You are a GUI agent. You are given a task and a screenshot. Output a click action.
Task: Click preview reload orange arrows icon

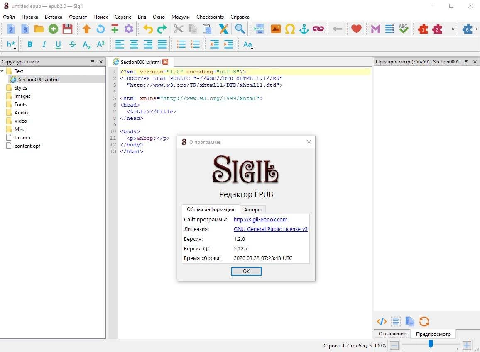(x=424, y=321)
